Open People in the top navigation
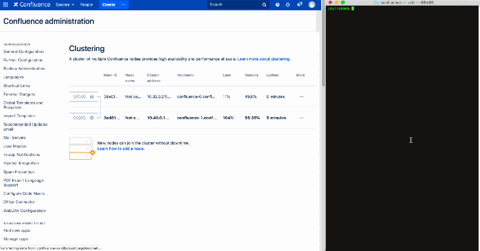 tap(86, 5)
